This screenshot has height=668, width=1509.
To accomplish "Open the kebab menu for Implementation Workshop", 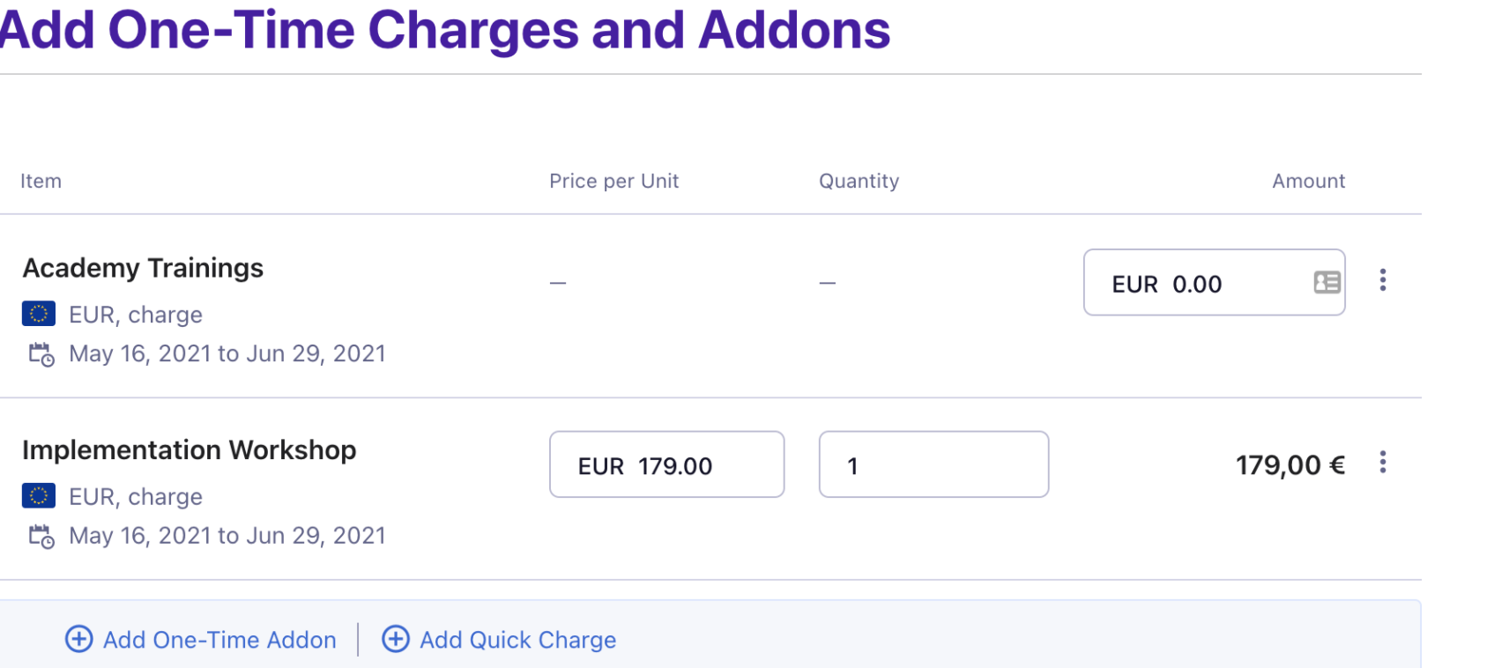I will [x=1384, y=462].
